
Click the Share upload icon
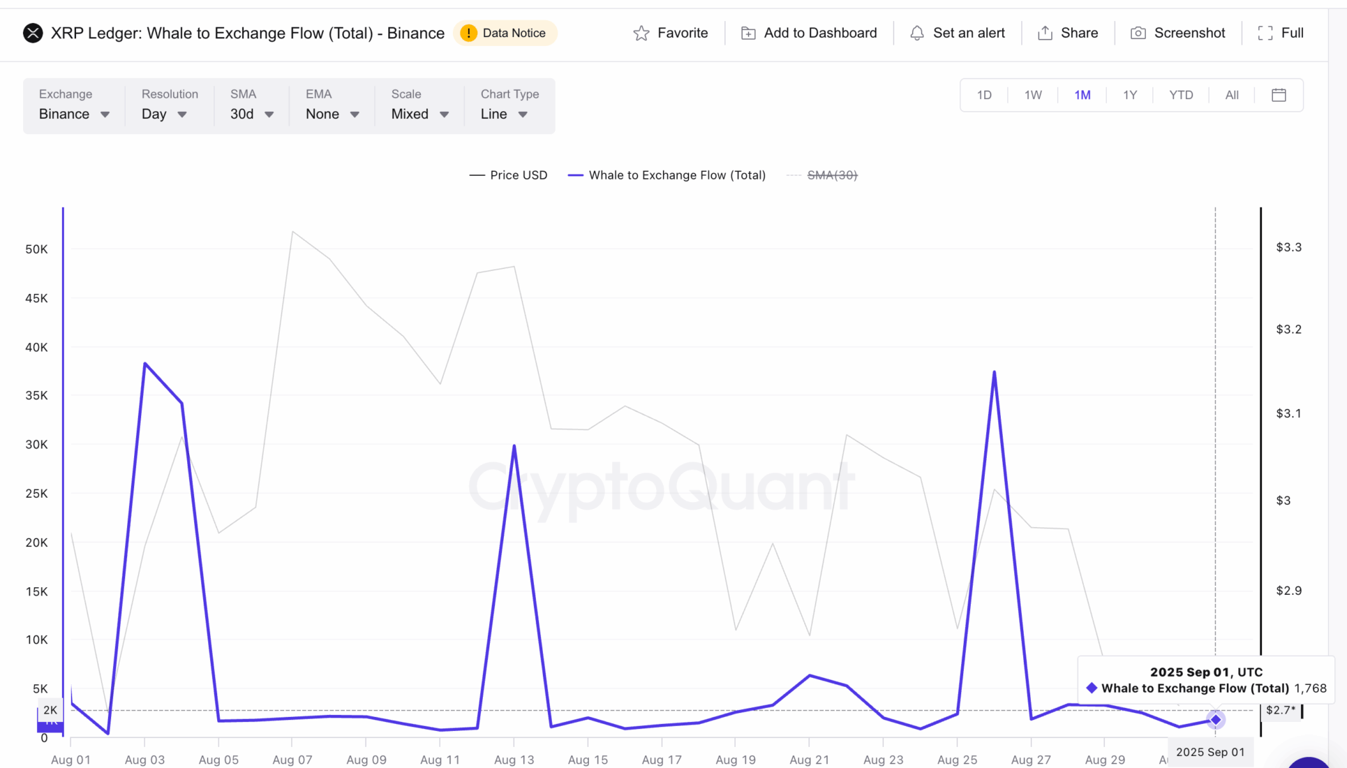click(x=1045, y=33)
